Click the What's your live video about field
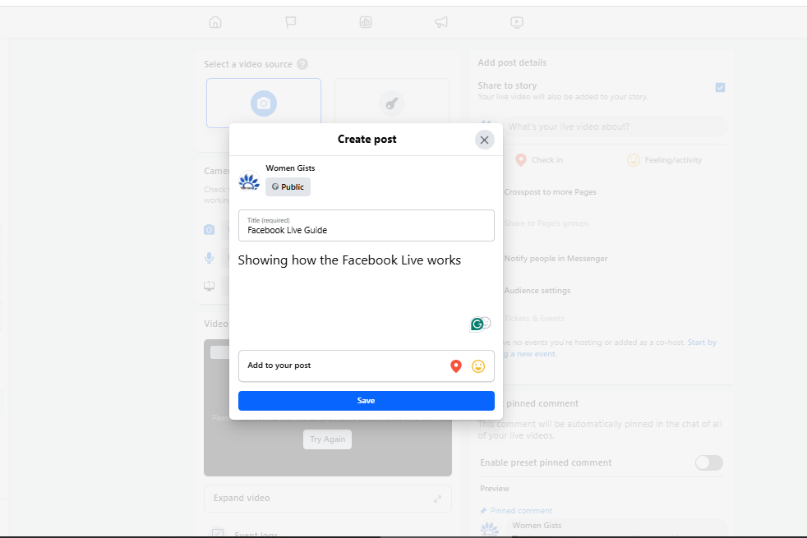Viewport: 807px width, 538px height. coord(616,126)
